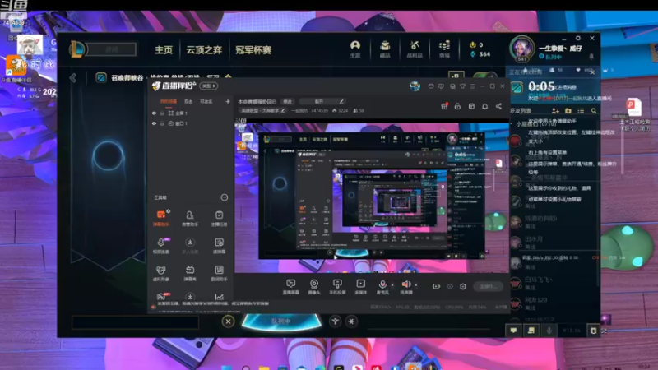
Task: Go back with the League left arrow
Action: click(x=73, y=78)
